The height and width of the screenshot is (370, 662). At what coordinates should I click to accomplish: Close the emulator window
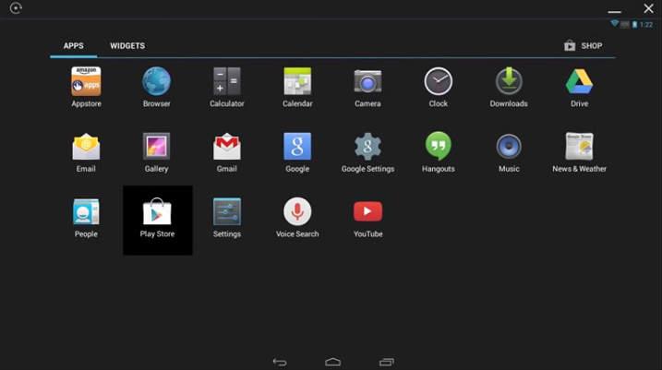coord(648,8)
